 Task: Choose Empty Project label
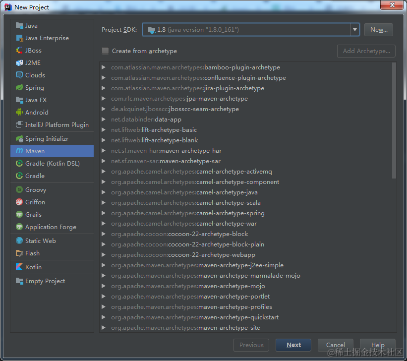coord(45,281)
